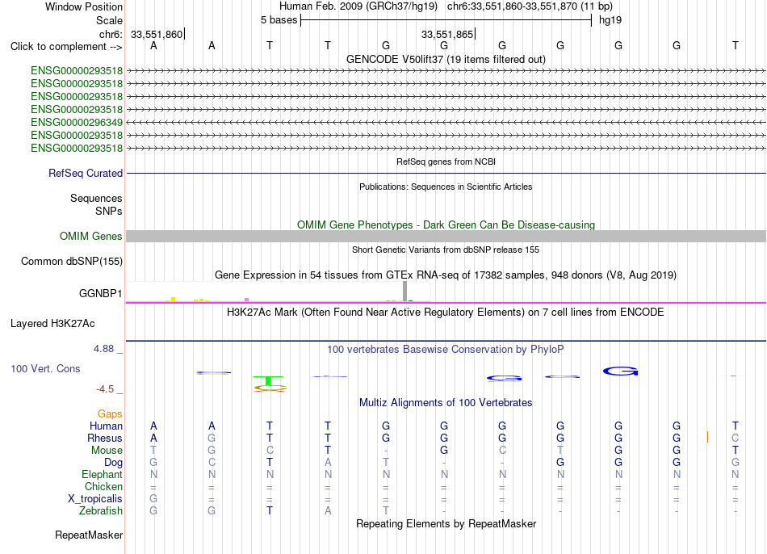This screenshot has width=767, height=554.
Task: Click the gray OMIM Genes bar
Action: pyautogui.click(x=446, y=237)
